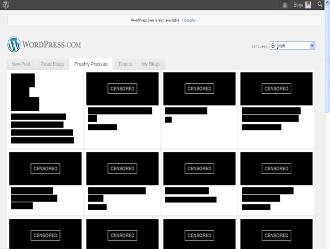330x249 pixels.
Task: Click the Borja username in admin bar
Action: pos(298,5)
